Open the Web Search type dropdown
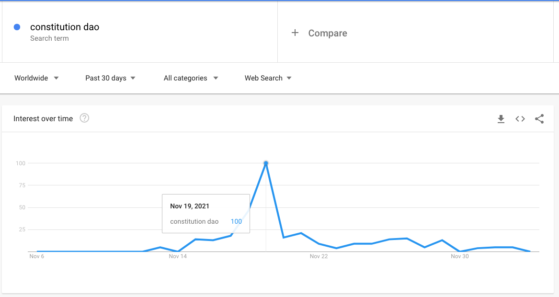The image size is (559, 297). click(x=268, y=78)
